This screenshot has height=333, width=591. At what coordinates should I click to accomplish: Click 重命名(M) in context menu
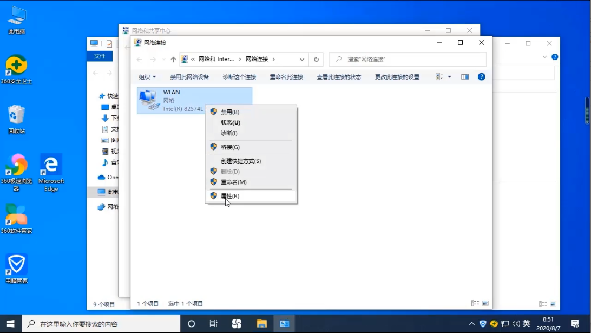(233, 182)
